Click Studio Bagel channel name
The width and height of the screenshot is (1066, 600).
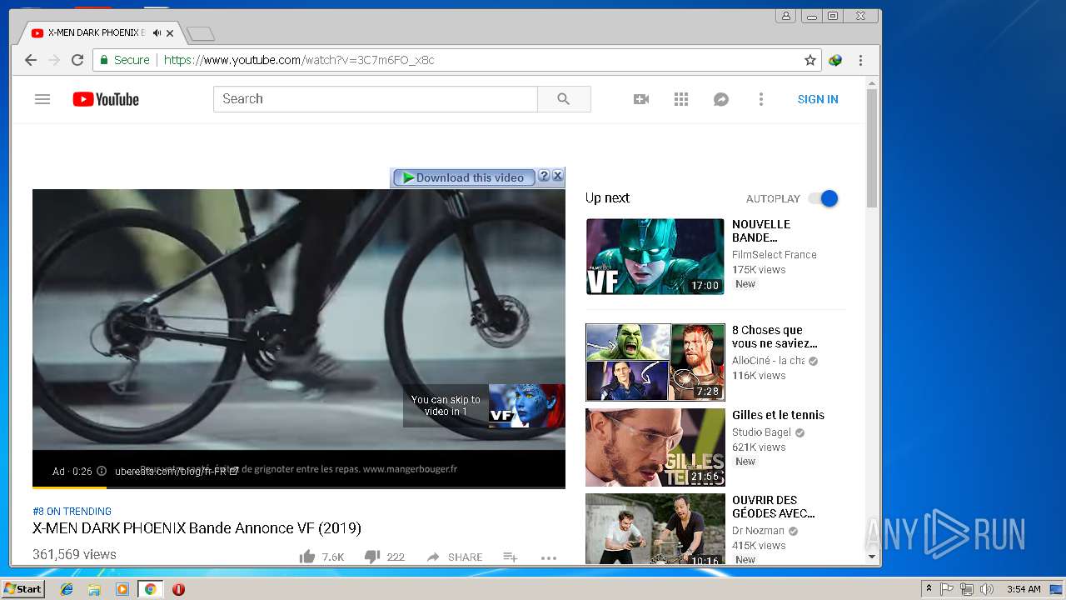coord(762,432)
